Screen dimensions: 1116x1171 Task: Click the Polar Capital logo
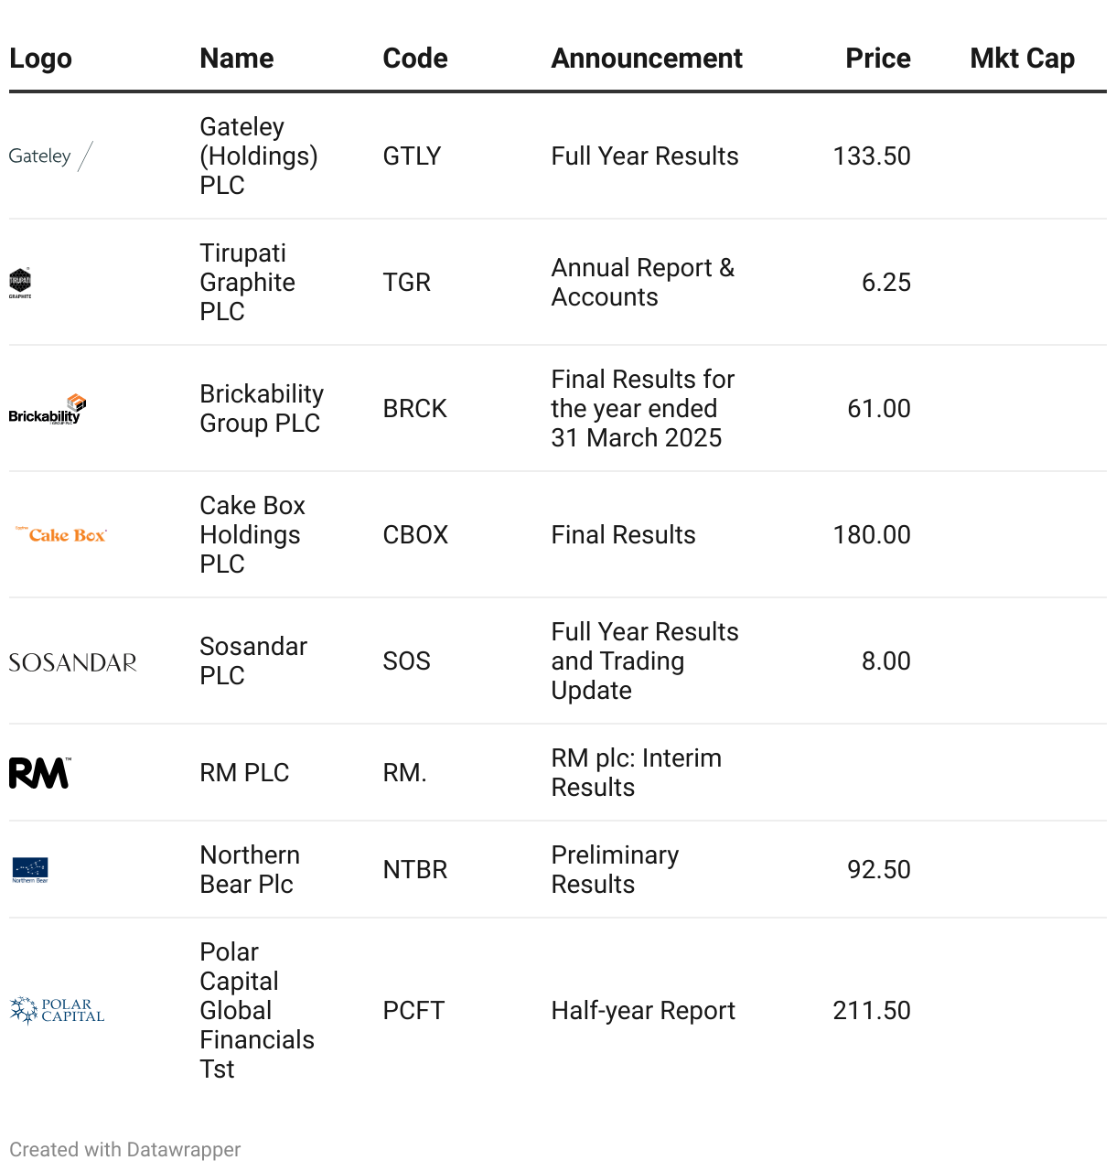[x=57, y=1011]
